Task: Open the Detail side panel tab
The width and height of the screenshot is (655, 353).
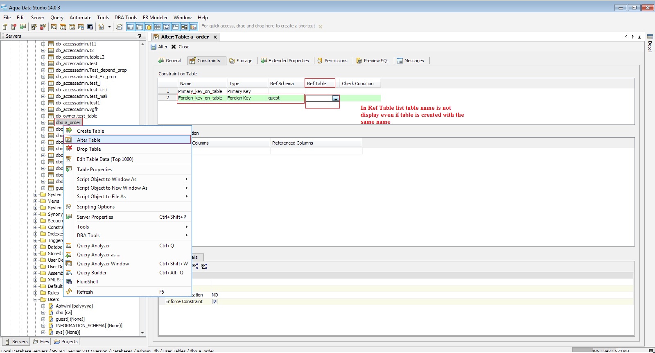Action: tap(650, 43)
